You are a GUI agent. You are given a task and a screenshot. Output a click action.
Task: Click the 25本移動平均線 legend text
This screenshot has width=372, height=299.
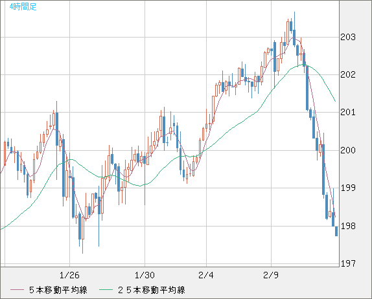152,290
